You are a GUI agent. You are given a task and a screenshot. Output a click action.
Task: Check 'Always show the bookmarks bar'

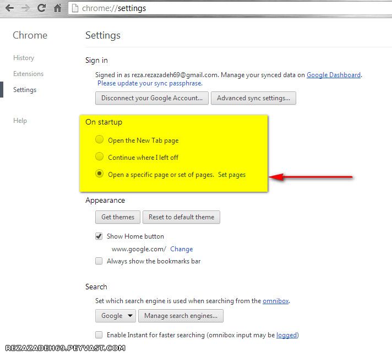[99, 261]
